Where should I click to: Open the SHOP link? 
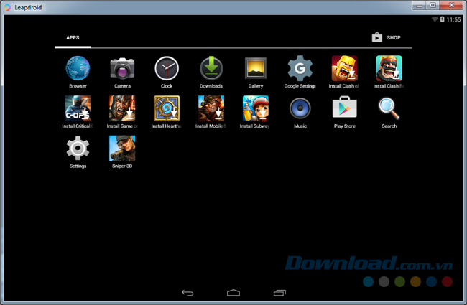coord(386,38)
